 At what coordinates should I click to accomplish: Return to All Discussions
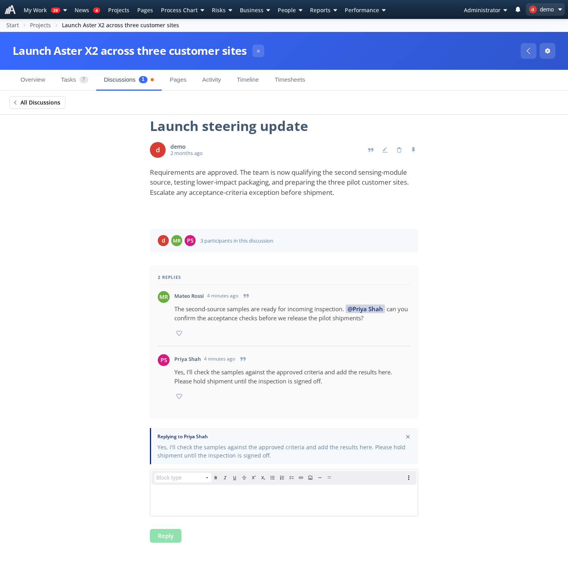pos(37,103)
